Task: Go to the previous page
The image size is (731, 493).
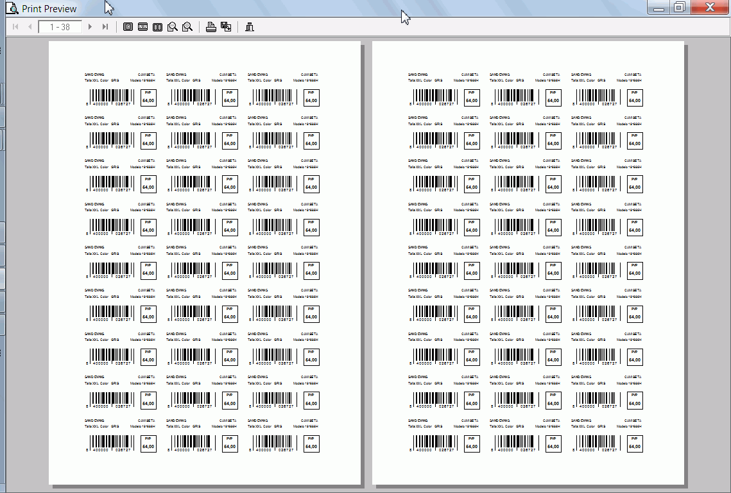Action: pos(30,27)
